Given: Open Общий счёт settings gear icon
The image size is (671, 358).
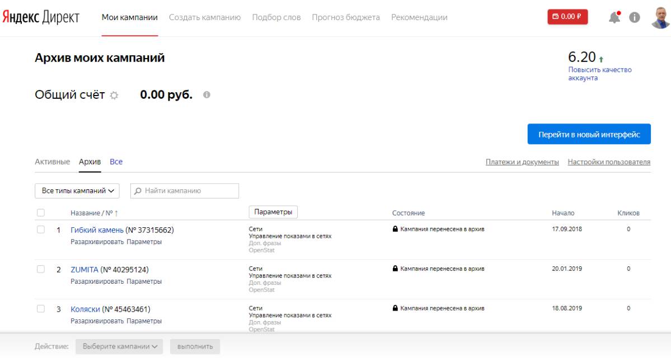Looking at the screenshot, I should (114, 95).
